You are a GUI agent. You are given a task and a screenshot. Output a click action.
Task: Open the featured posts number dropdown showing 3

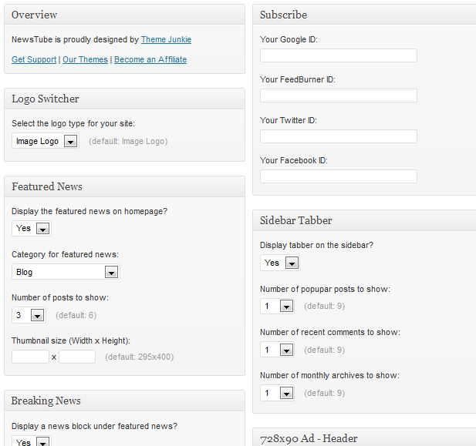click(29, 315)
